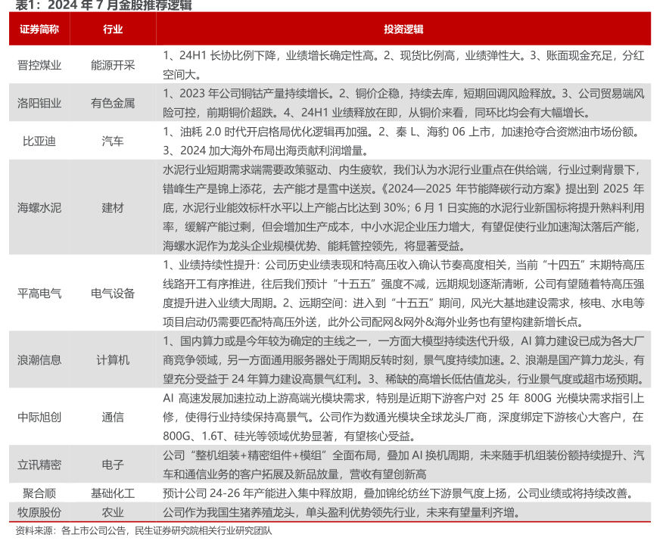Click the 中际旭创 stock name cell
The width and height of the screenshot is (666, 550).
click(39, 416)
